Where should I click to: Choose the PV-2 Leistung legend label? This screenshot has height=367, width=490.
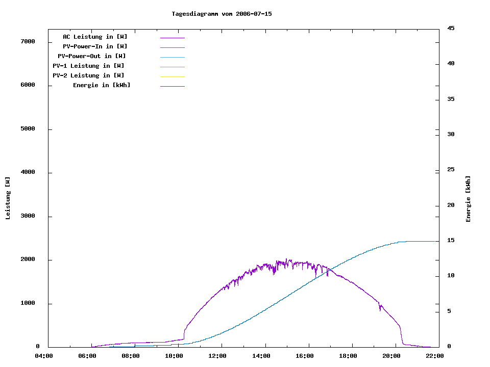click(x=88, y=75)
